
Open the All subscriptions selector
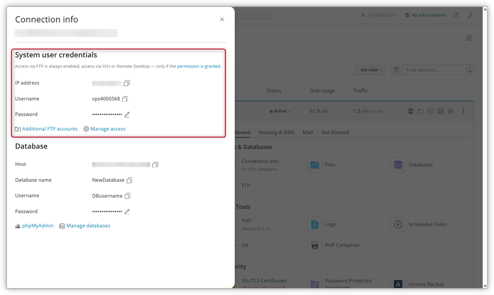(x=425, y=15)
